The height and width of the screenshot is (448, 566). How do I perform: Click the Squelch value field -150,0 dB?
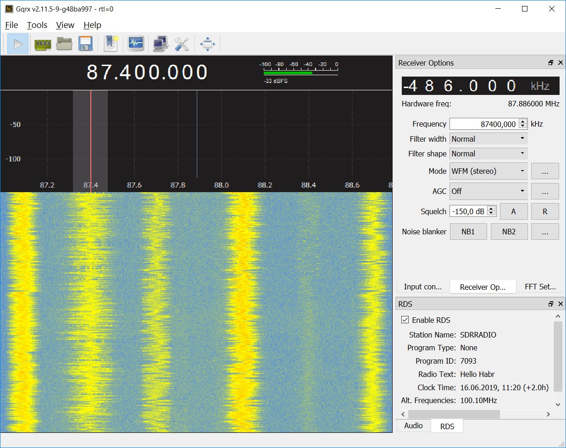[x=468, y=211]
